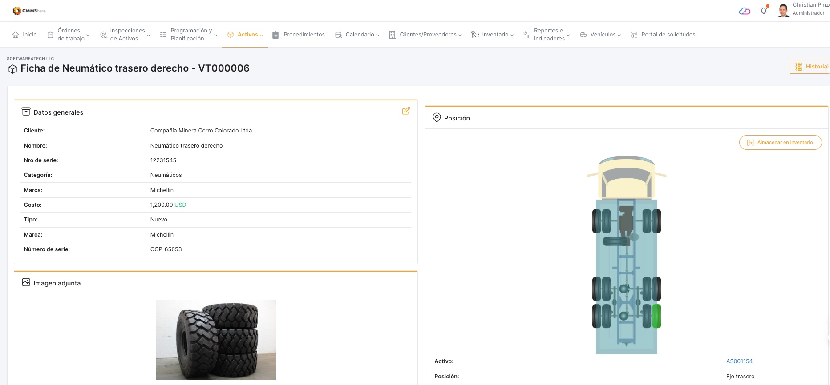Screen dimensions: 830x385
Task: Expand the Órdenes de trabajo menu
Action: (69, 35)
